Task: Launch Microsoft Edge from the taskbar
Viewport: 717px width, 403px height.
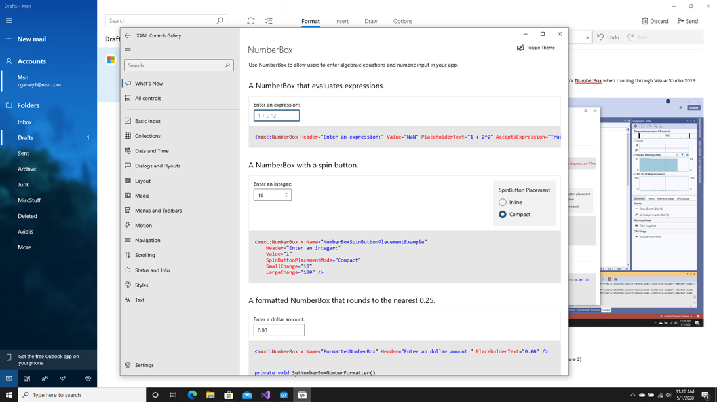Action: pyautogui.click(x=191, y=395)
